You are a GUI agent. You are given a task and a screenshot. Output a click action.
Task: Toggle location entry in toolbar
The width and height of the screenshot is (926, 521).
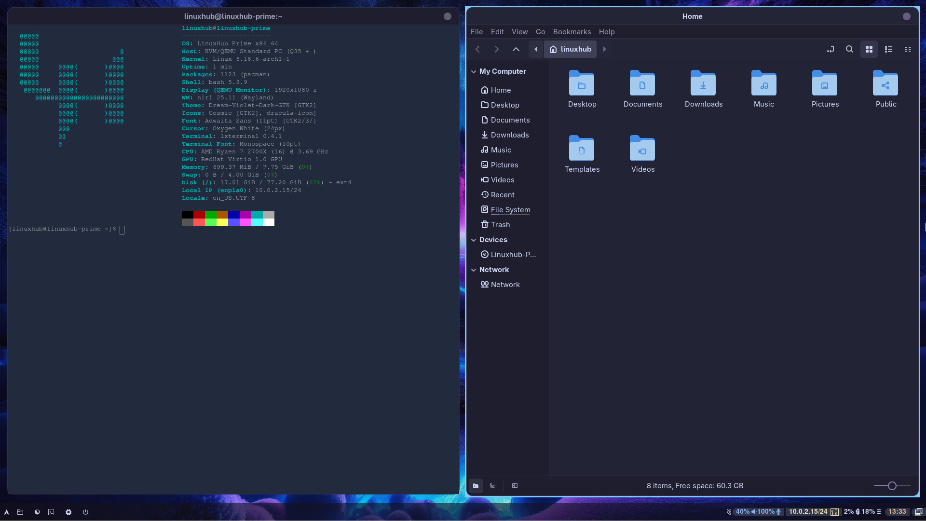(x=830, y=49)
